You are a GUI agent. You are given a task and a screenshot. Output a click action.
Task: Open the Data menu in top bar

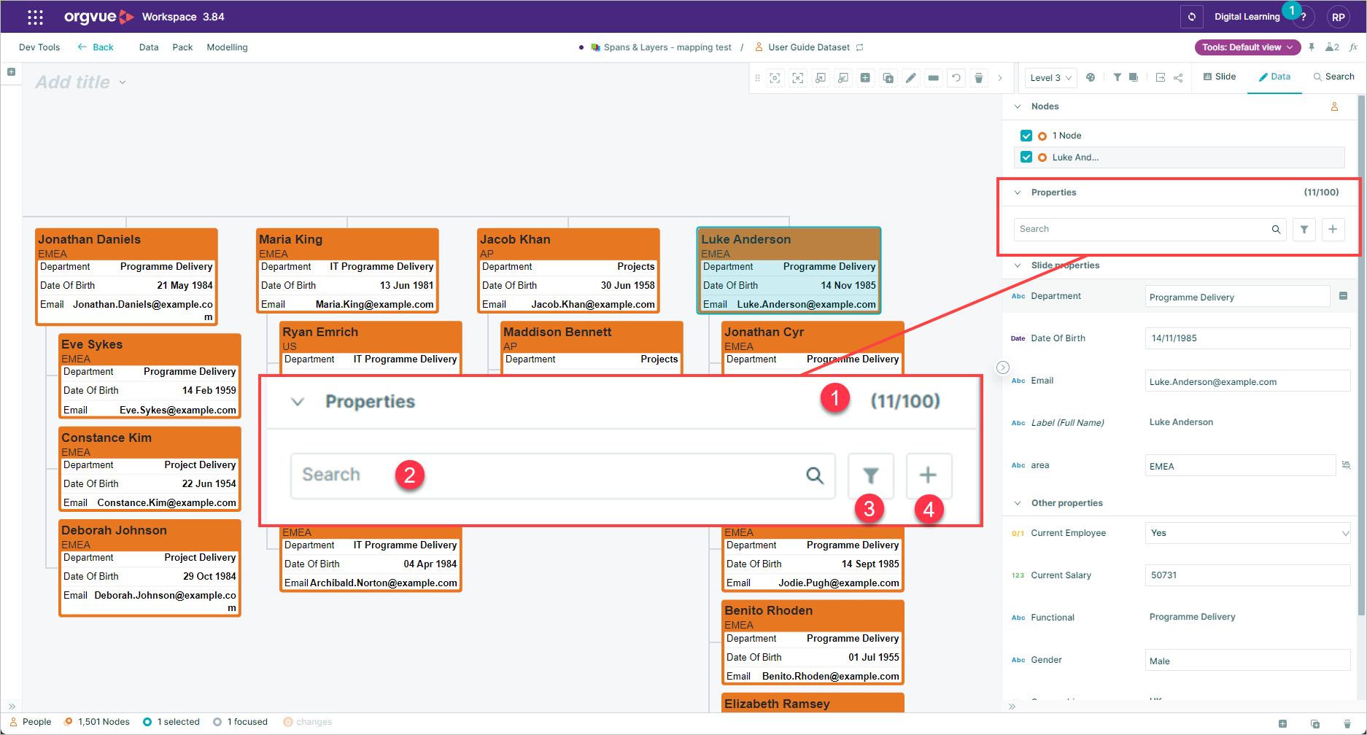tap(149, 47)
